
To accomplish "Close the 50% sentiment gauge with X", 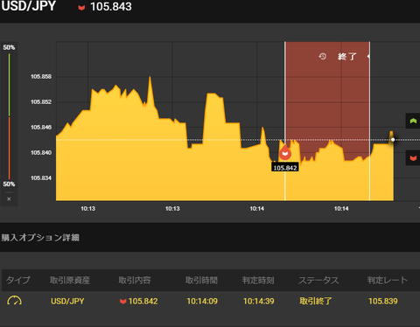I will coord(9,199).
